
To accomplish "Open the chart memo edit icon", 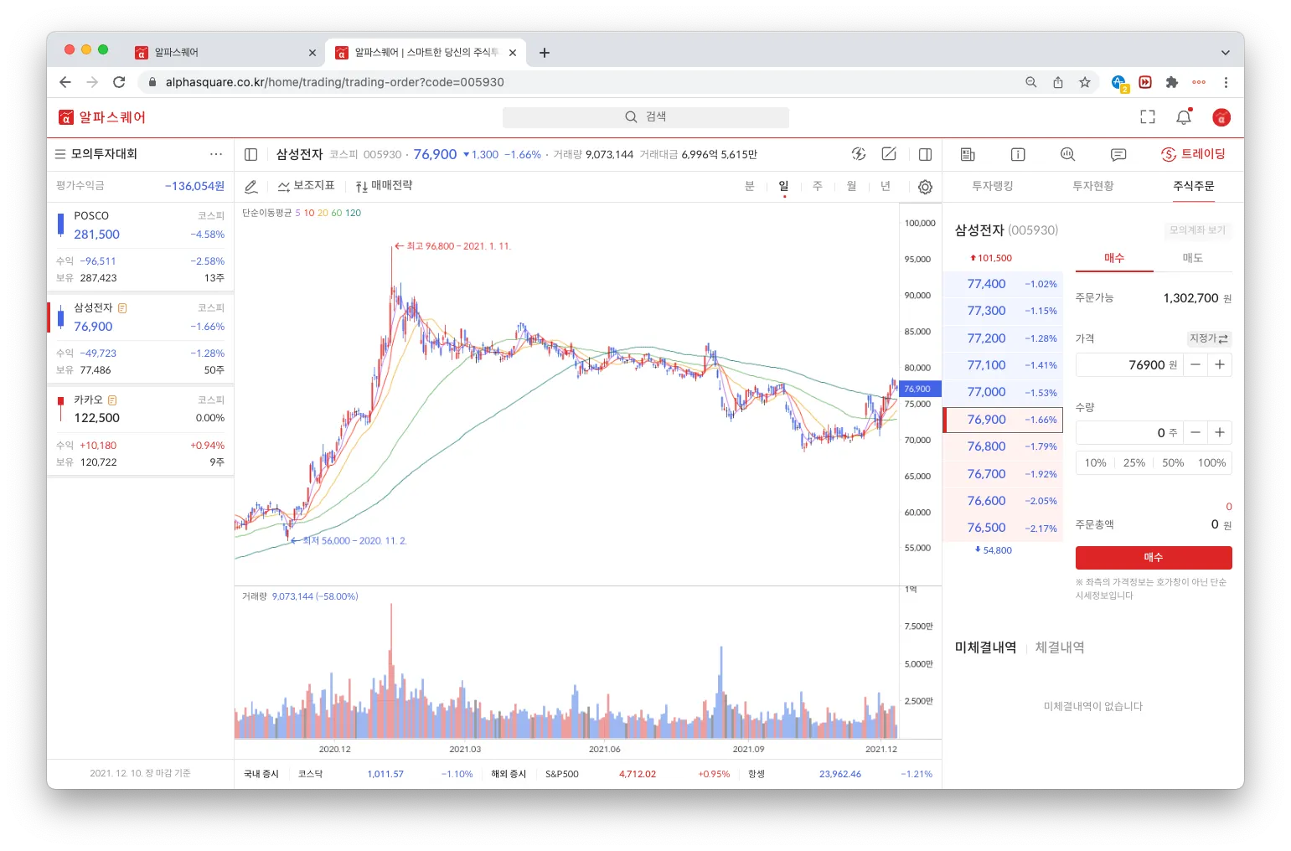I will click(890, 154).
